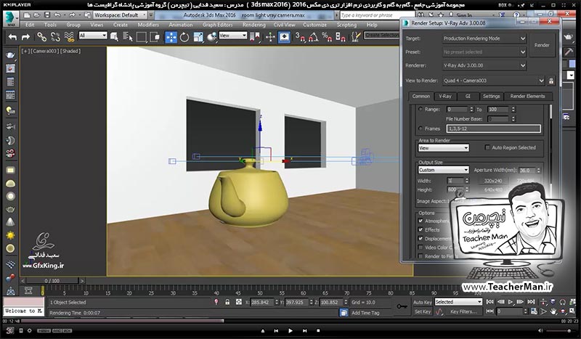Activate the Select and Move tool
Viewport: 581px width, 339px height.
click(x=171, y=37)
